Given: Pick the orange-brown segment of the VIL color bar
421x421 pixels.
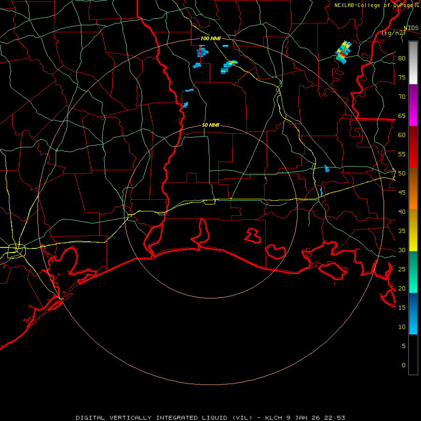Looking at the screenshot, I should coord(413,189).
